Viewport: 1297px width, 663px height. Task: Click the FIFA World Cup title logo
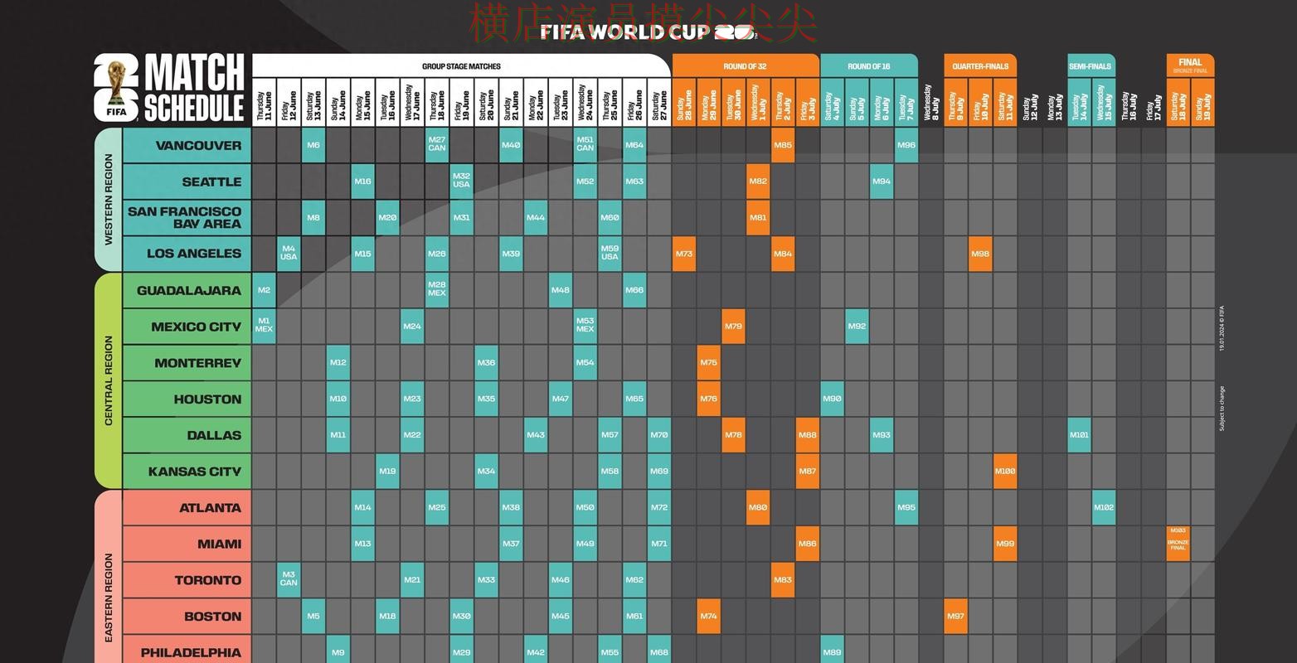[x=648, y=32]
